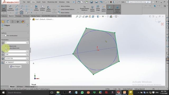This screenshot has width=169, height=95.
Task: Select the Inscribed circle radio button
Action: point(6,46)
